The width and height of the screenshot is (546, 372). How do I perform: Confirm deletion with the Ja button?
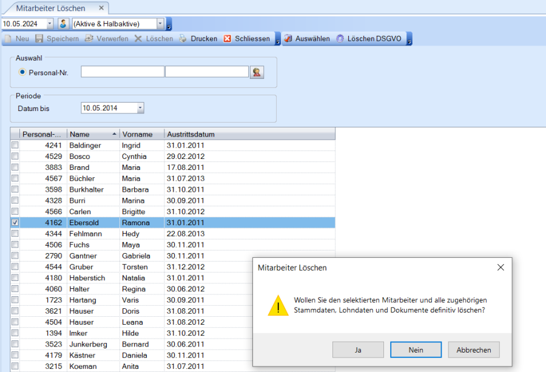pyautogui.click(x=358, y=350)
